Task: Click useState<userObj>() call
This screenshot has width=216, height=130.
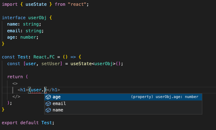Action: (95, 64)
